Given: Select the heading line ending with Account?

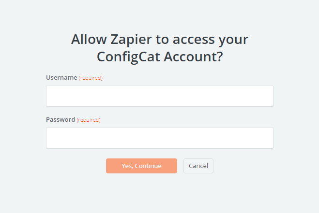Looking at the screenshot, I should 160,57.
